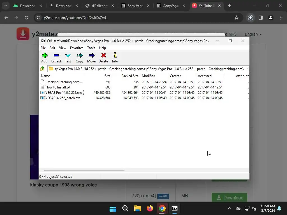Screen dimensions: 287x215
Task: Open the Edit menu
Action: 52,48
